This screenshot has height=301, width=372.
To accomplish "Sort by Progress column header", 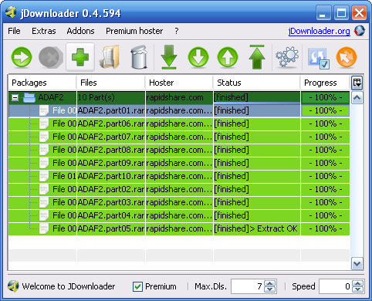I will (326, 83).
